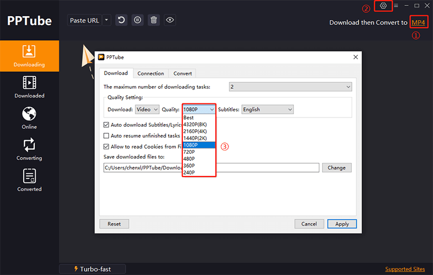
Task: Open the Downloaded videos section
Action: (29, 87)
